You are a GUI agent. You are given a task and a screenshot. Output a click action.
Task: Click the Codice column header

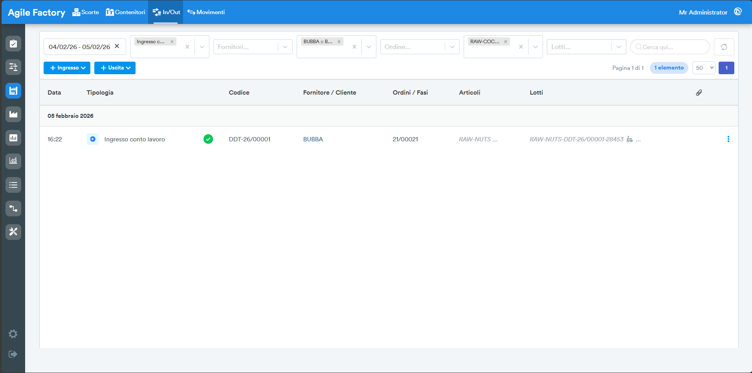pos(239,93)
